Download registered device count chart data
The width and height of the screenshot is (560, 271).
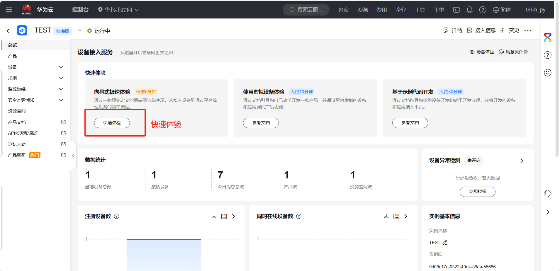pyautogui.click(x=214, y=216)
